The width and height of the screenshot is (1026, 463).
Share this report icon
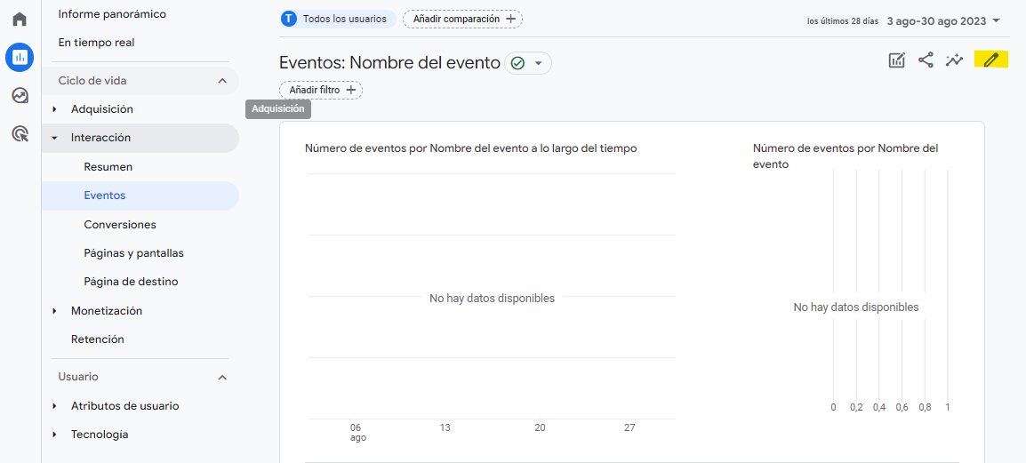coord(926,60)
